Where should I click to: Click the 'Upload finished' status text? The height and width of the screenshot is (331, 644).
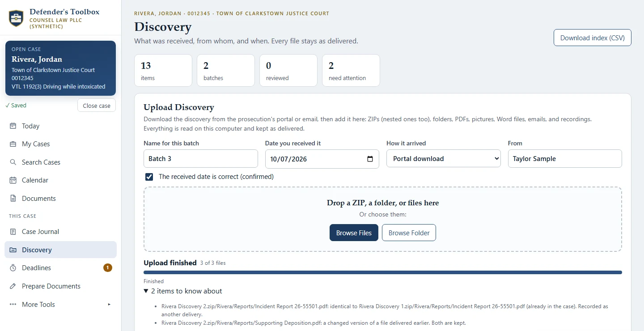tap(170, 263)
